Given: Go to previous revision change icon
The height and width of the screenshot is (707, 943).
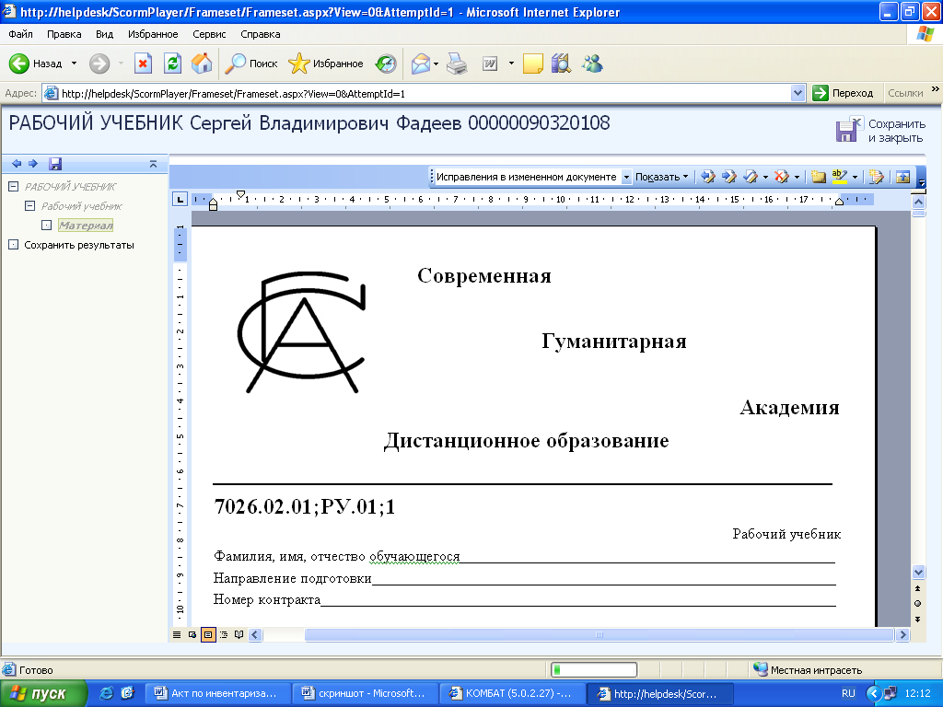Looking at the screenshot, I should point(708,177).
